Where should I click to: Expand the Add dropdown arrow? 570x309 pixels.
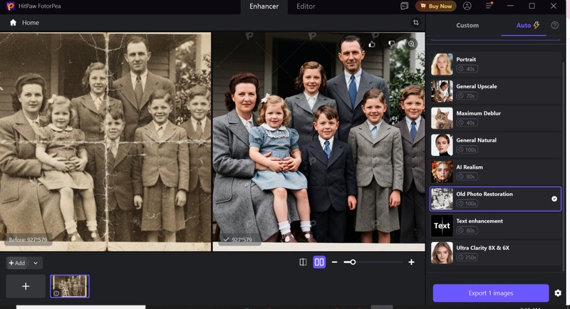coord(36,263)
